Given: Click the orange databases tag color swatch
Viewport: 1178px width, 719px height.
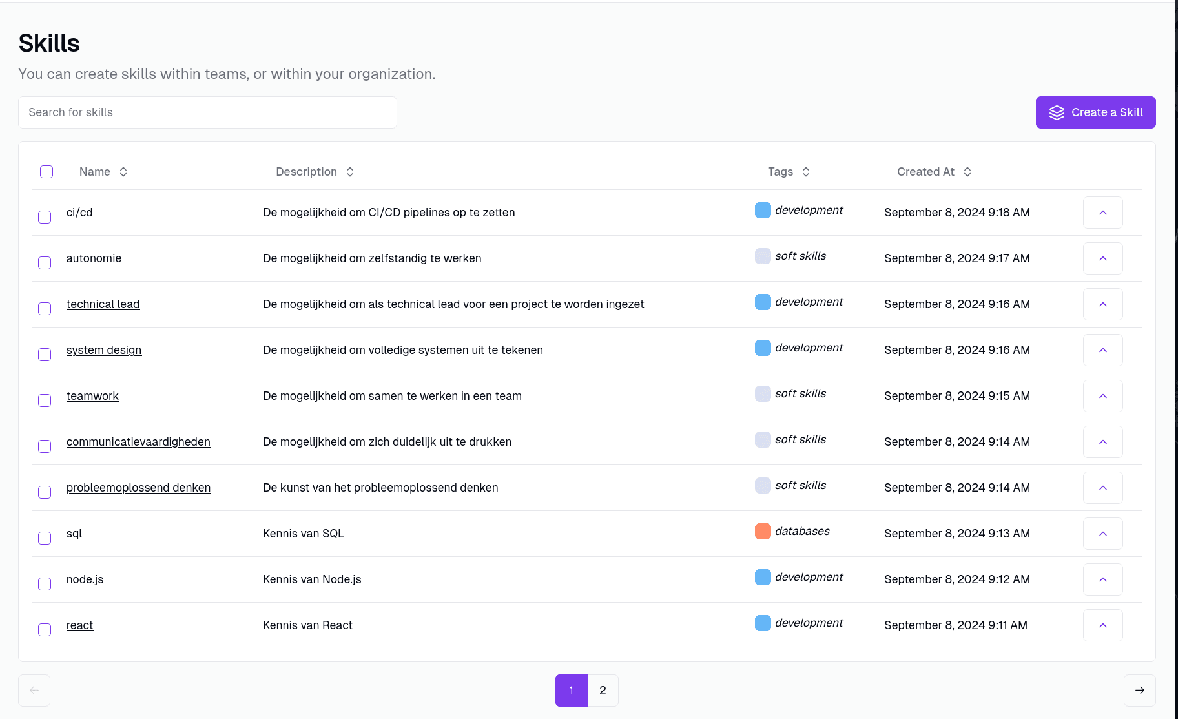Looking at the screenshot, I should [x=763, y=531].
